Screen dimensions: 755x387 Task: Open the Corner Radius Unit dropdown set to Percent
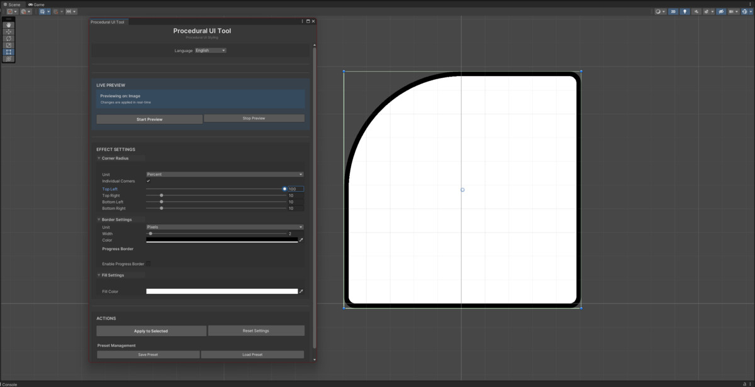pyautogui.click(x=225, y=174)
